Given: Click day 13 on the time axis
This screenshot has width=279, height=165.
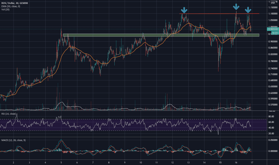Looking at the screenshot, I should pyautogui.click(x=188, y=163).
